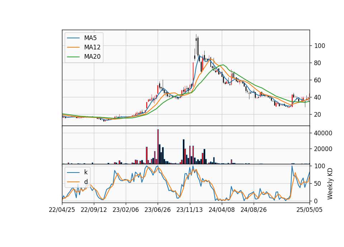Screen dimensions: 344x247
Task: Click the 22/09/12 date label
Action: click(94, 210)
